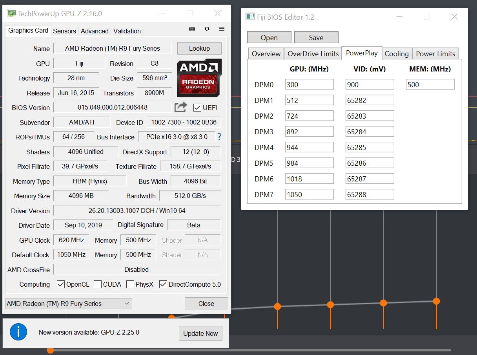
Task: Switch to the Advanced tab in GPU-Z
Action: 95,31
